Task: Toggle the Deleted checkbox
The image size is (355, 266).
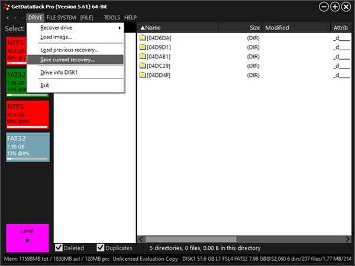Action: tap(59, 248)
